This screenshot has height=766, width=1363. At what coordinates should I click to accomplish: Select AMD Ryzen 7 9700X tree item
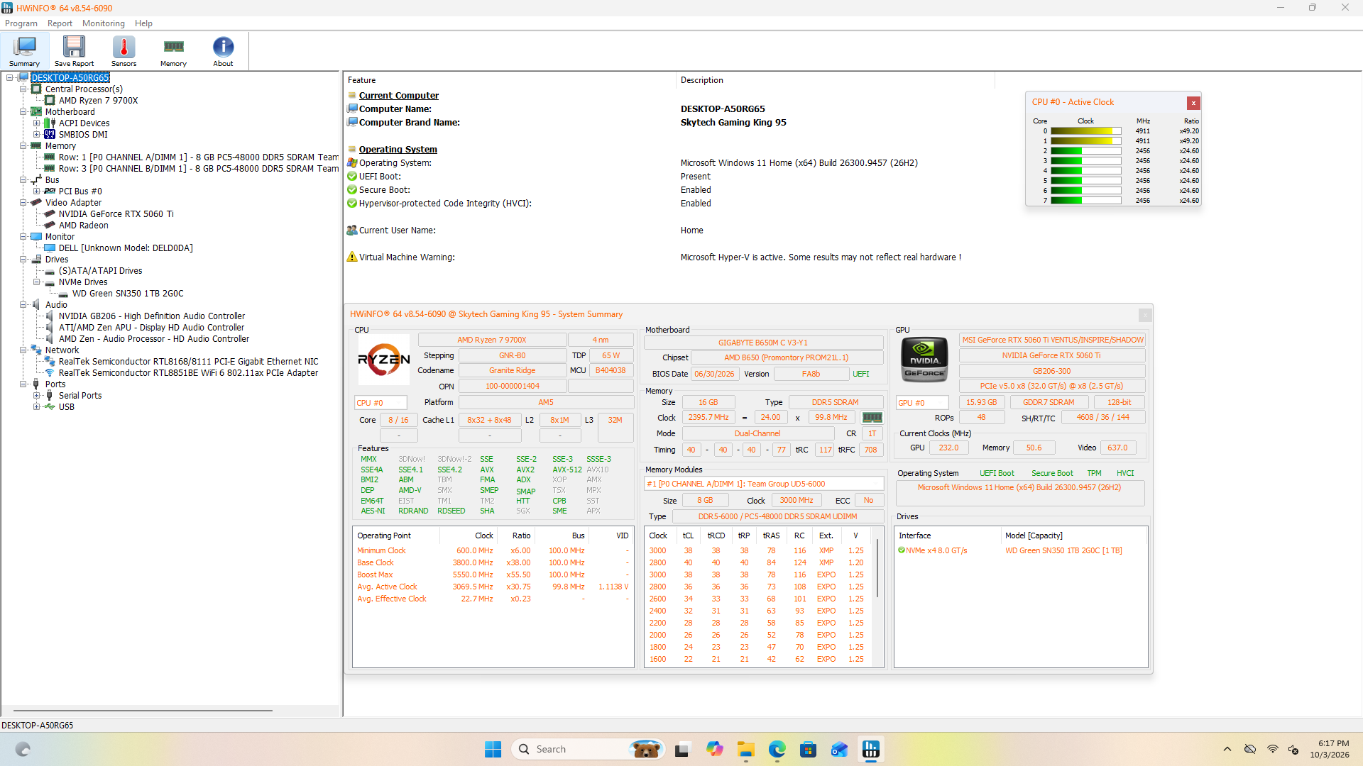pos(98,101)
